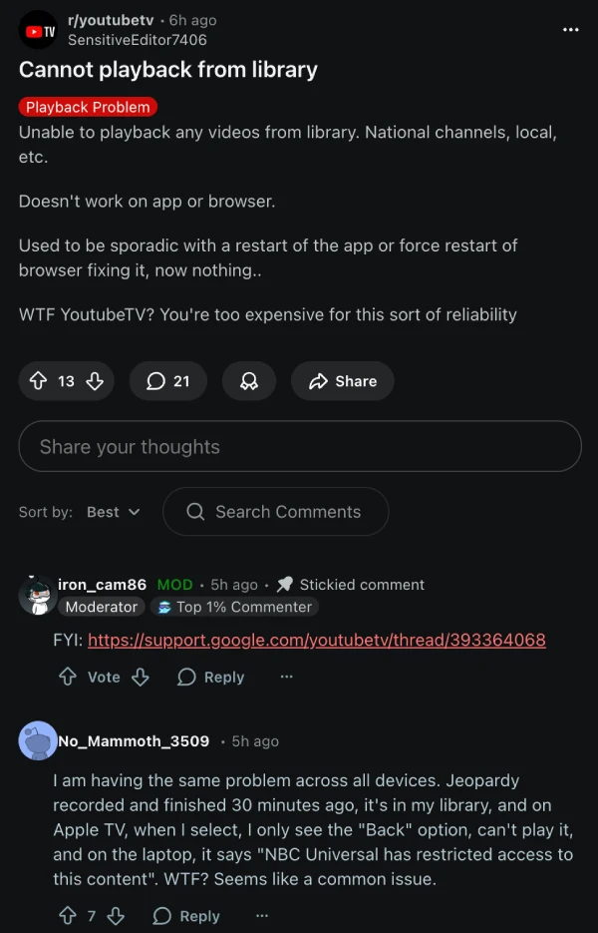Open No_Mammoth_3509's comment options menu
598x933 pixels.
click(261, 915)
